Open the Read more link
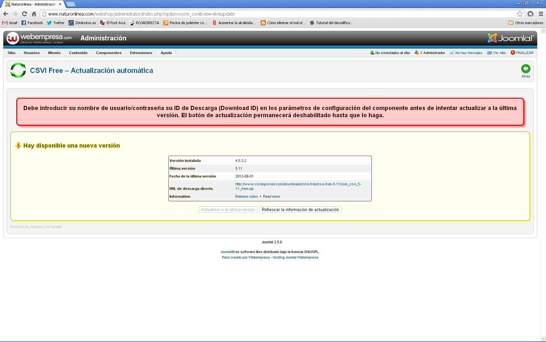 [271, 196]
